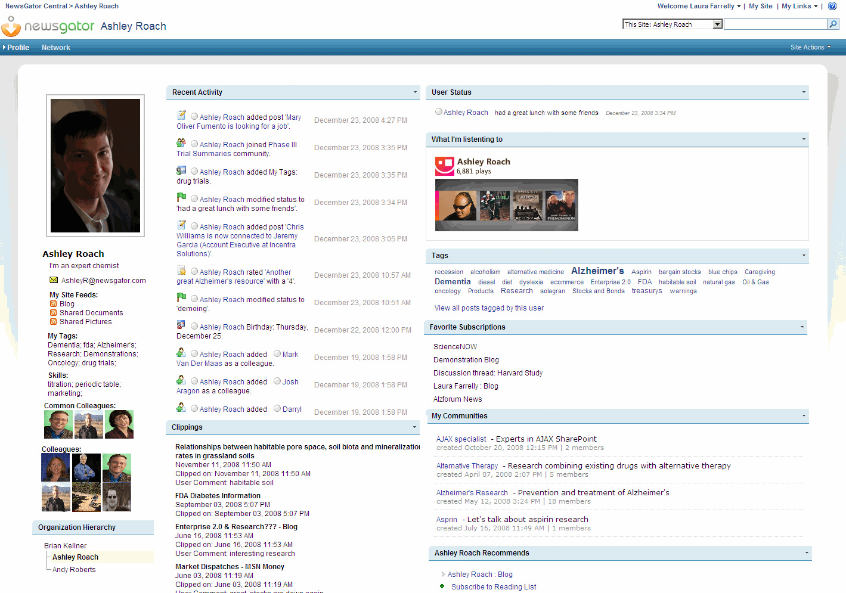Screen dimensions: 846x593
Task: Click the search magnifier button
Action: [x=833, y=24]
